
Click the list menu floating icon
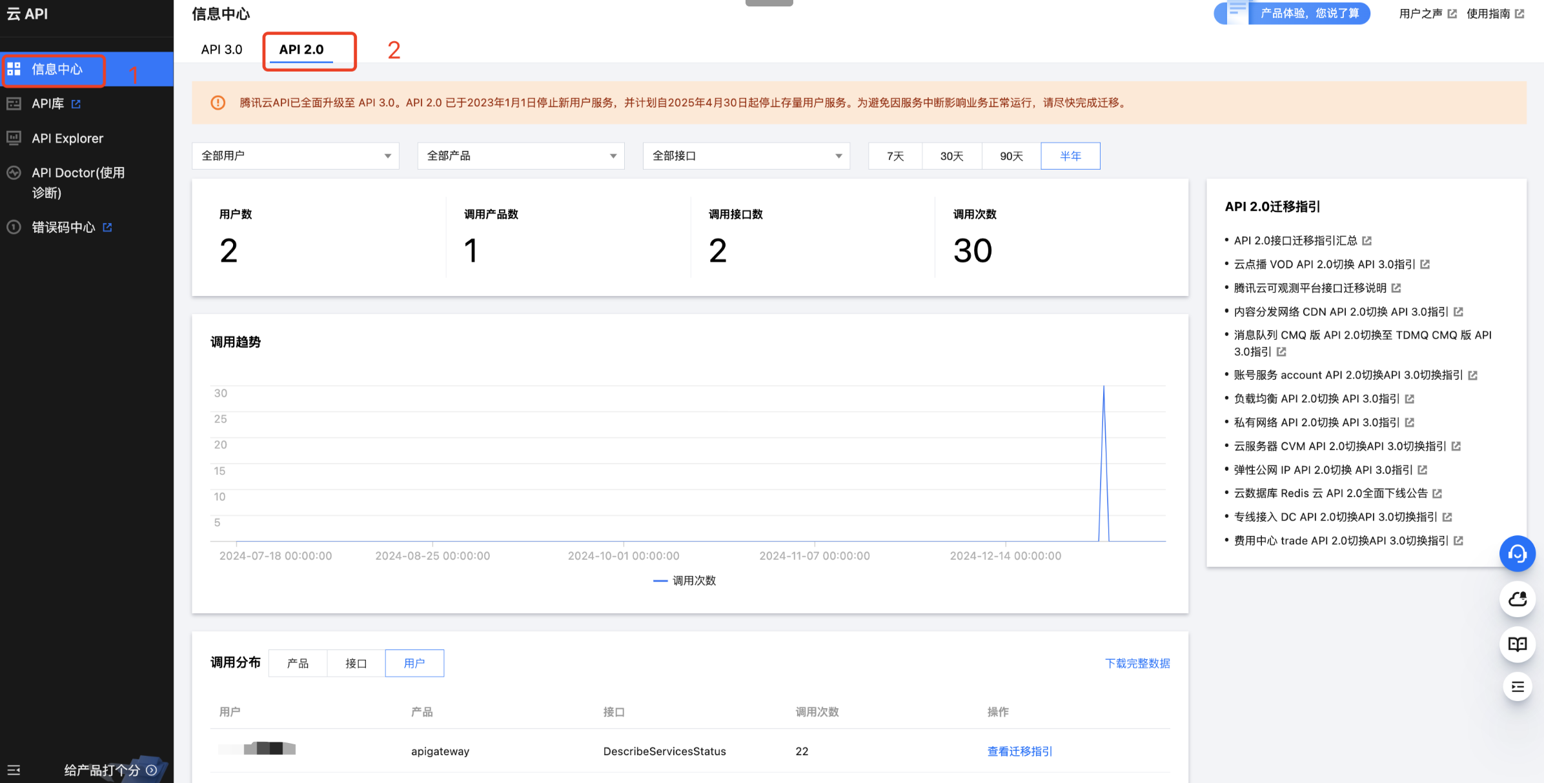(1517, 687)
